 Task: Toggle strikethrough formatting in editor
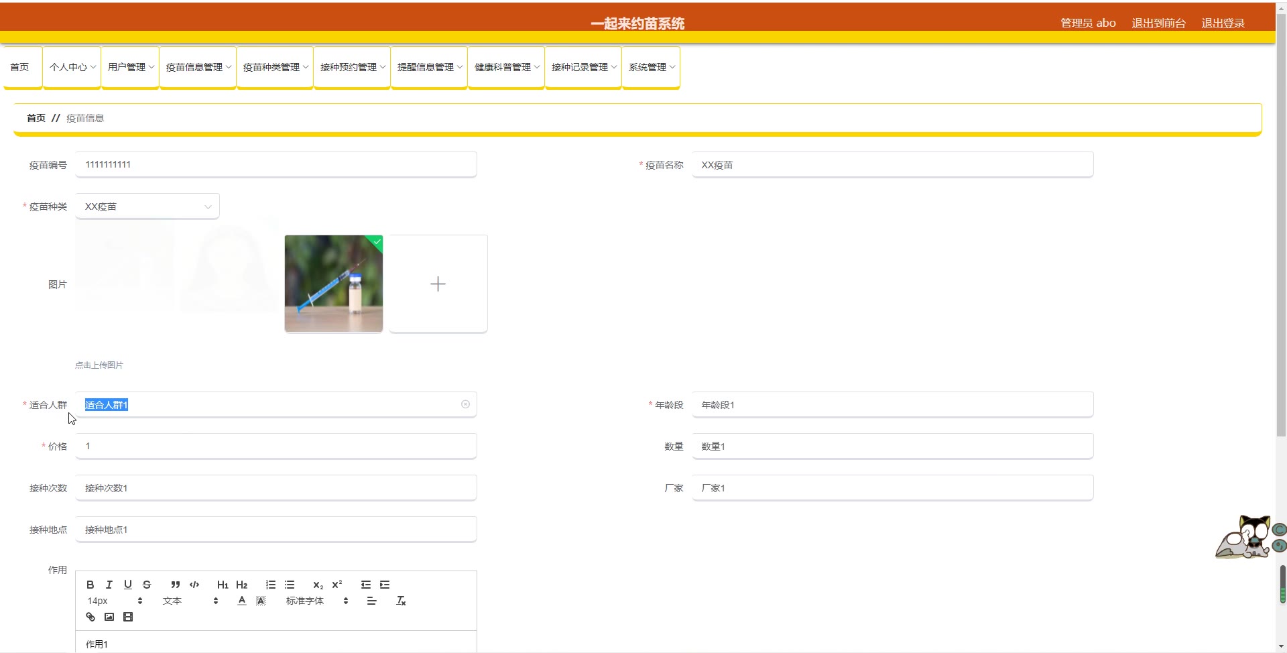tap(147, 585)
